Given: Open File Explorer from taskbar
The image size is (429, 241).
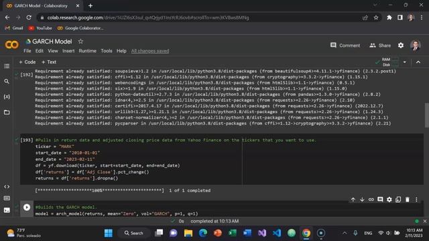Looking at the screenshot, I should pos(188,233).
